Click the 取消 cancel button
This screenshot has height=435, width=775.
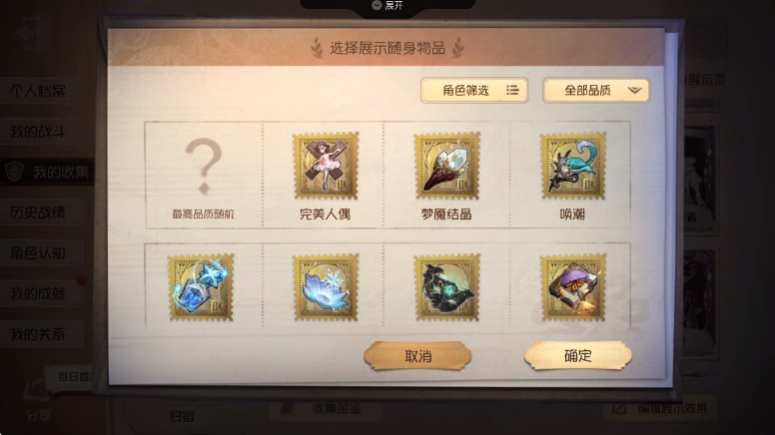tap(417, 355)
